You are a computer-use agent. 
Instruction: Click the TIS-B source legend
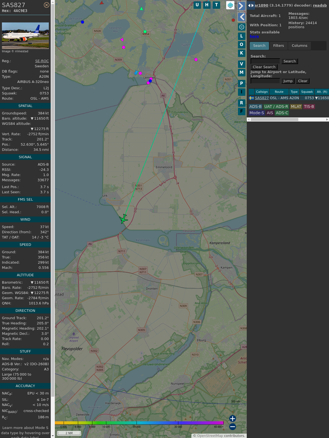pyautogui.click(x=309, y=106)
